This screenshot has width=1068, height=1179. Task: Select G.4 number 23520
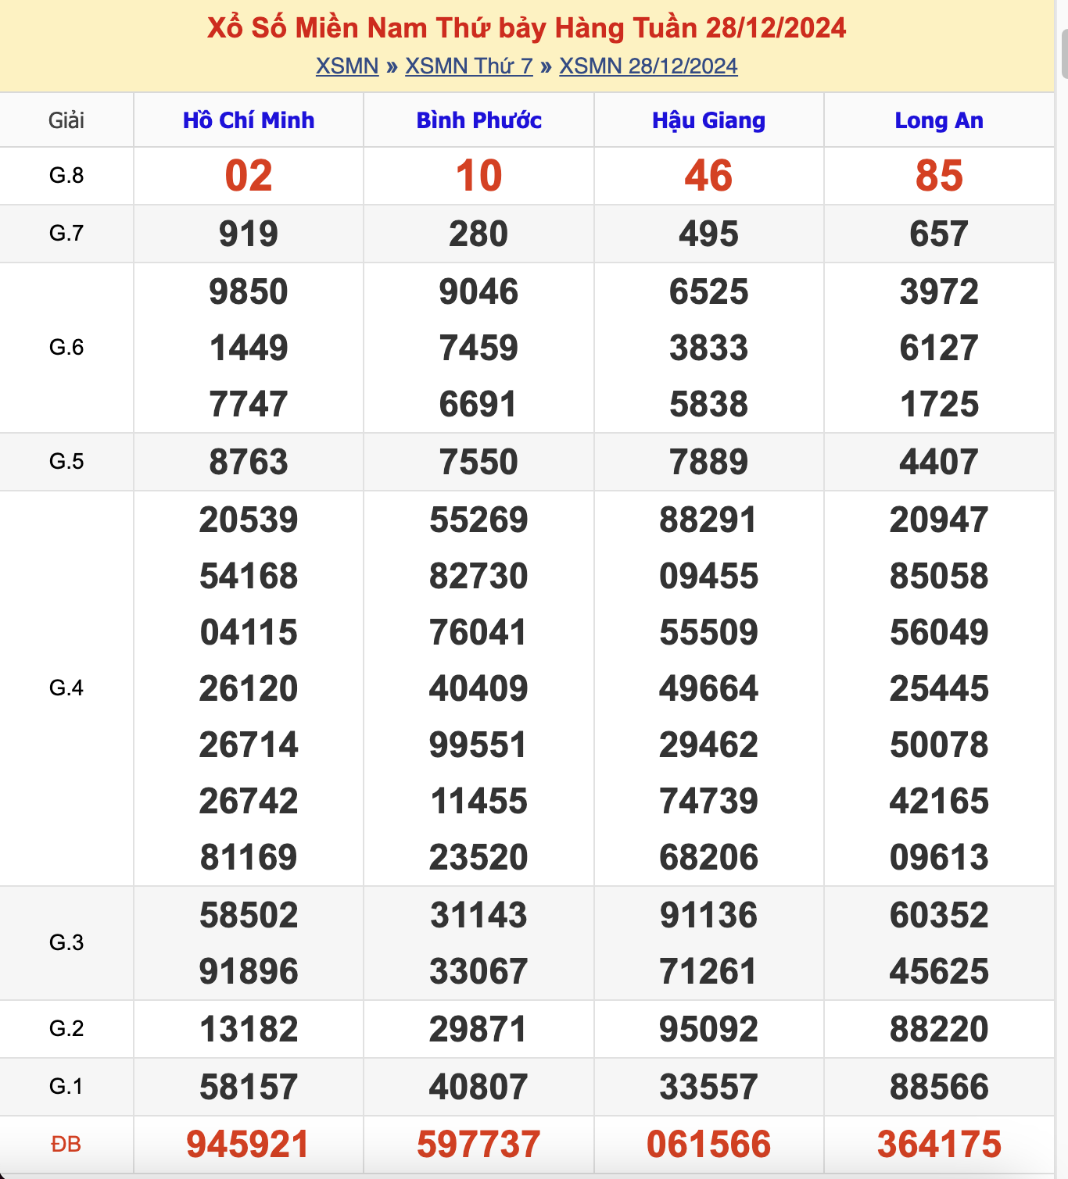(478, 857)
